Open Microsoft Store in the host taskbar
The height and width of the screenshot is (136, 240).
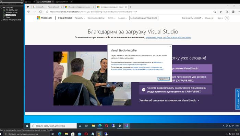[73, 134]
